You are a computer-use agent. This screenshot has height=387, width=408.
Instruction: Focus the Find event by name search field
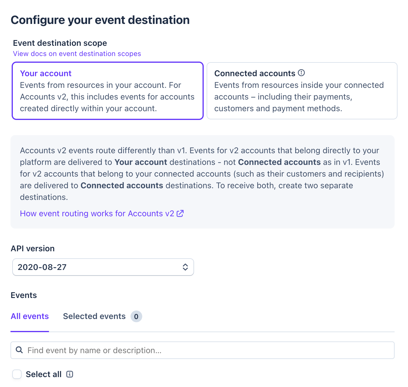(x=203, y=350)
